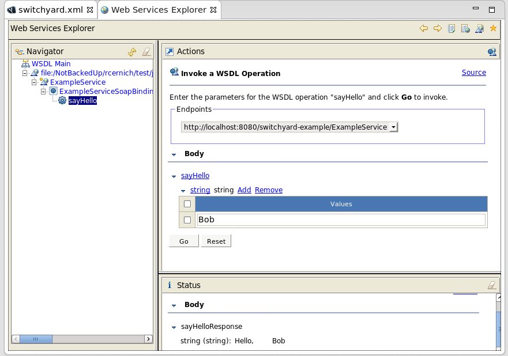Click the Back arrow in toolbar
508x356 pixels.
coord(423,28)
